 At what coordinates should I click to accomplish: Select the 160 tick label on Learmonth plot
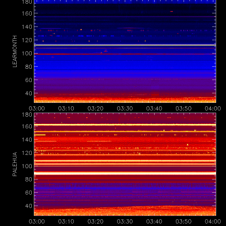tap(27, 14)
